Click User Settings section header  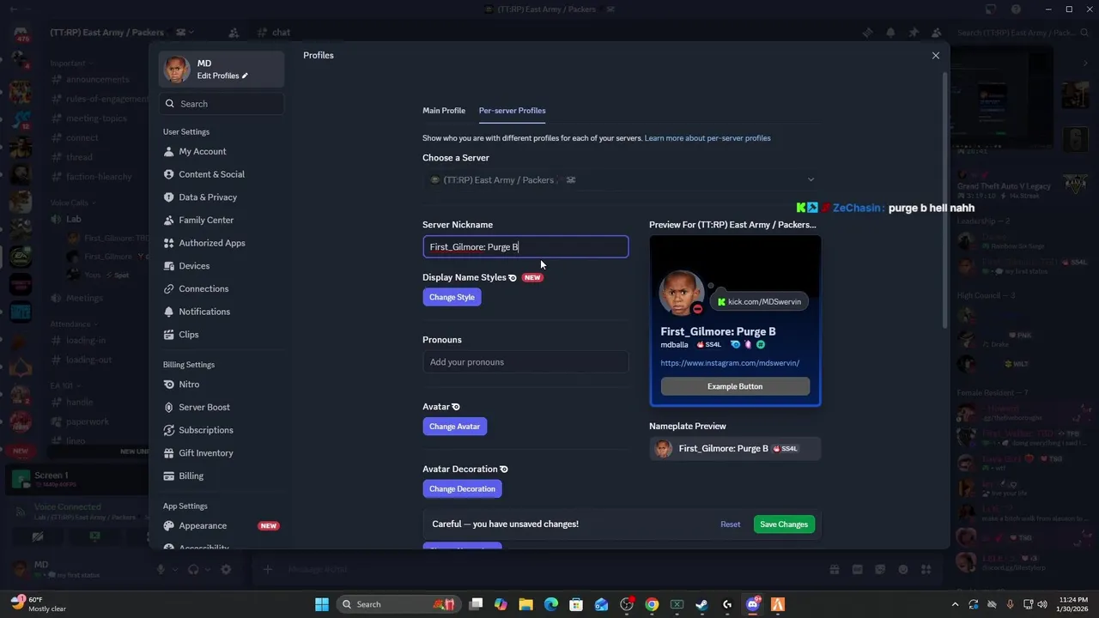click(x=186, y=132)
